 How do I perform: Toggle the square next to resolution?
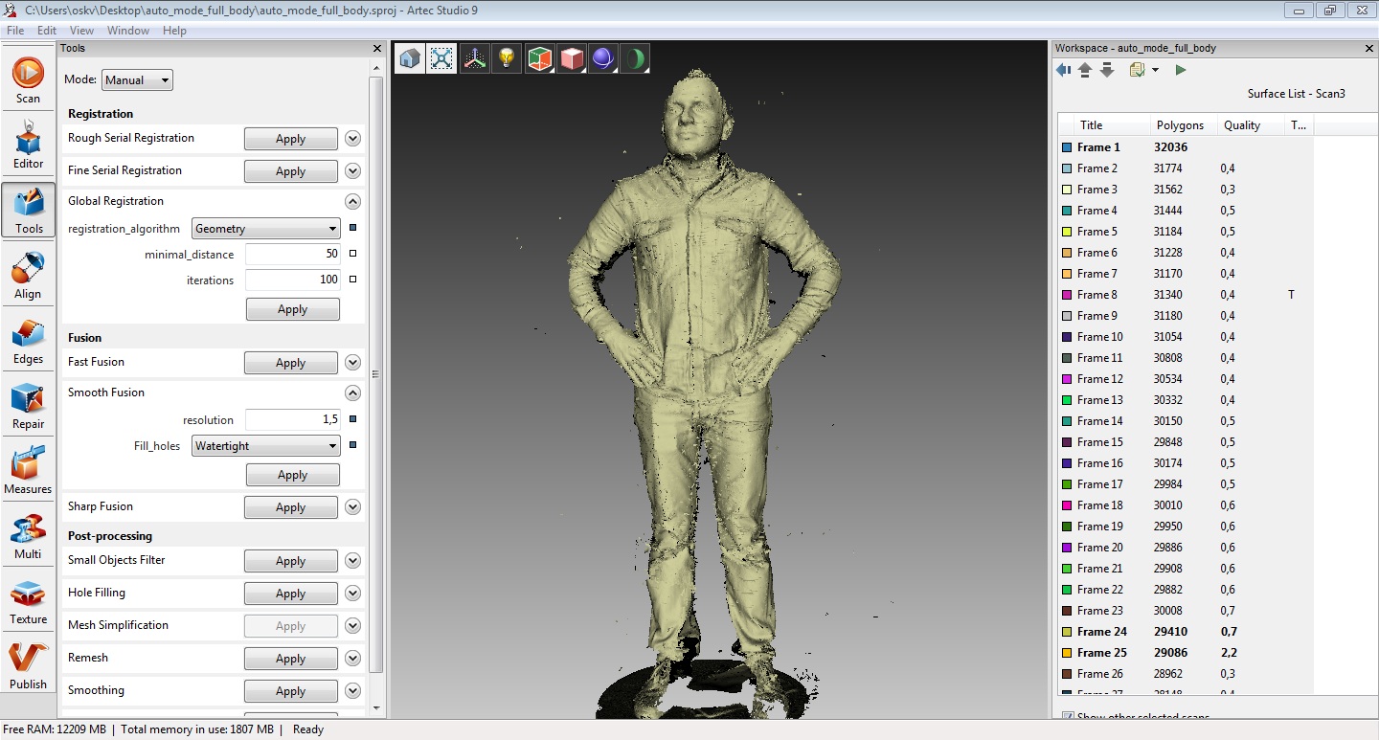[x=352, y=419]
